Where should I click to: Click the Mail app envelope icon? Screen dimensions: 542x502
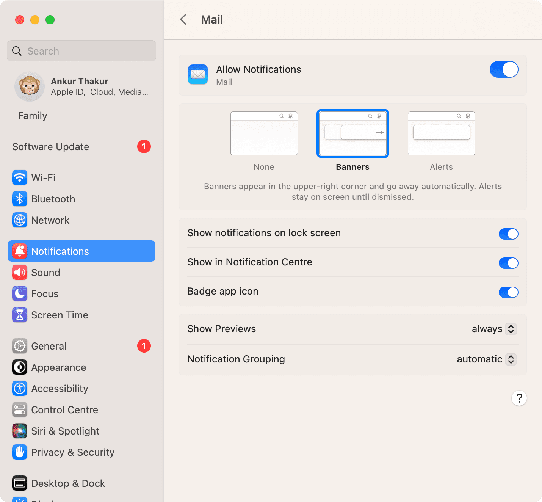click(x=198, y=74)
